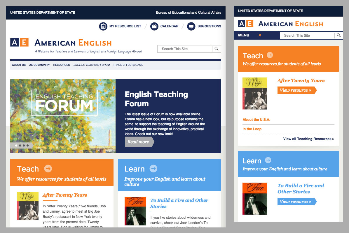This screenshot has height=233, width=349.
Task: Click After Twenty Years book cover in desktop view
Action: (28, 206)
